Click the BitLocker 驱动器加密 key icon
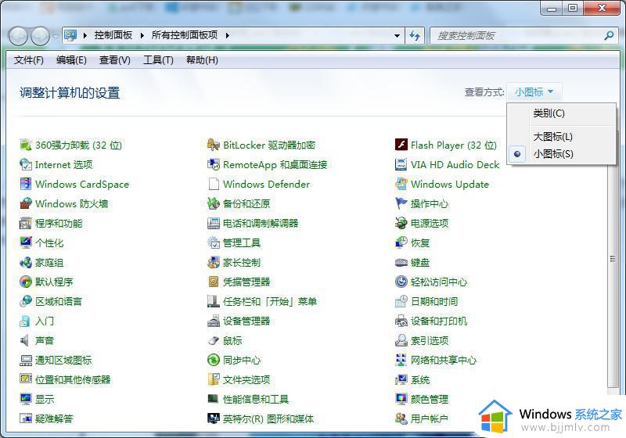626x438 pixels. (x=214, y=145)
